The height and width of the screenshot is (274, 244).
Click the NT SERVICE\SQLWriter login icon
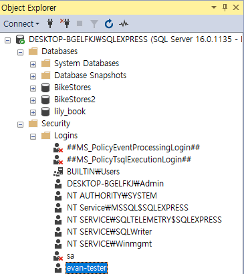pos(58,232)
